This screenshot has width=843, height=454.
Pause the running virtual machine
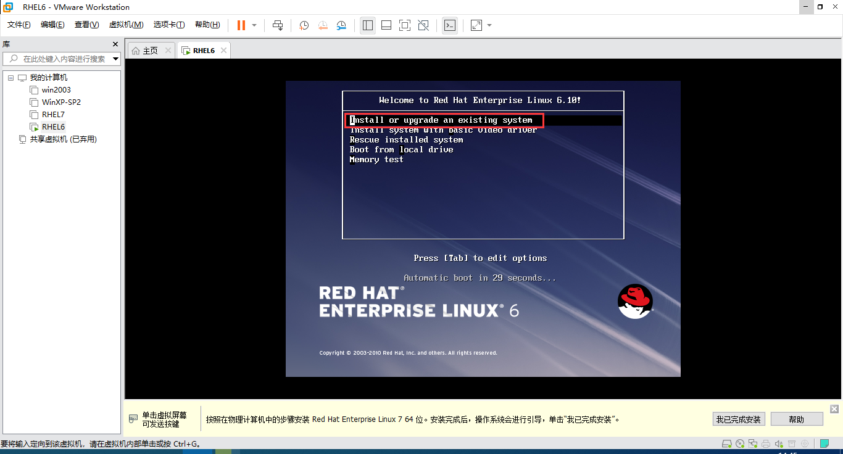241,25
